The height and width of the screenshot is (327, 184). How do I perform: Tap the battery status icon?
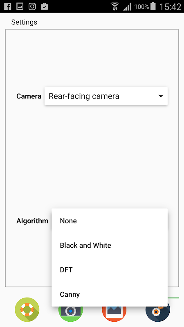pyautogui.click(x=153, y=6)
